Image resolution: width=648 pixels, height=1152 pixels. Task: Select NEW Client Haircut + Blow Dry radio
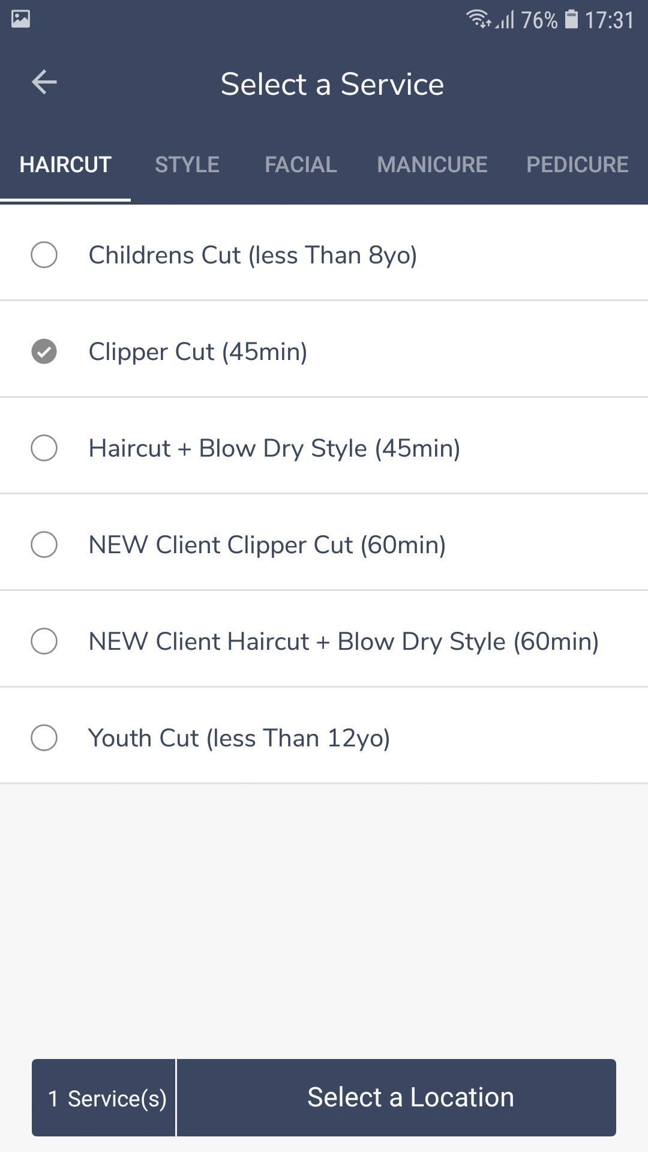tap(44, 641)
